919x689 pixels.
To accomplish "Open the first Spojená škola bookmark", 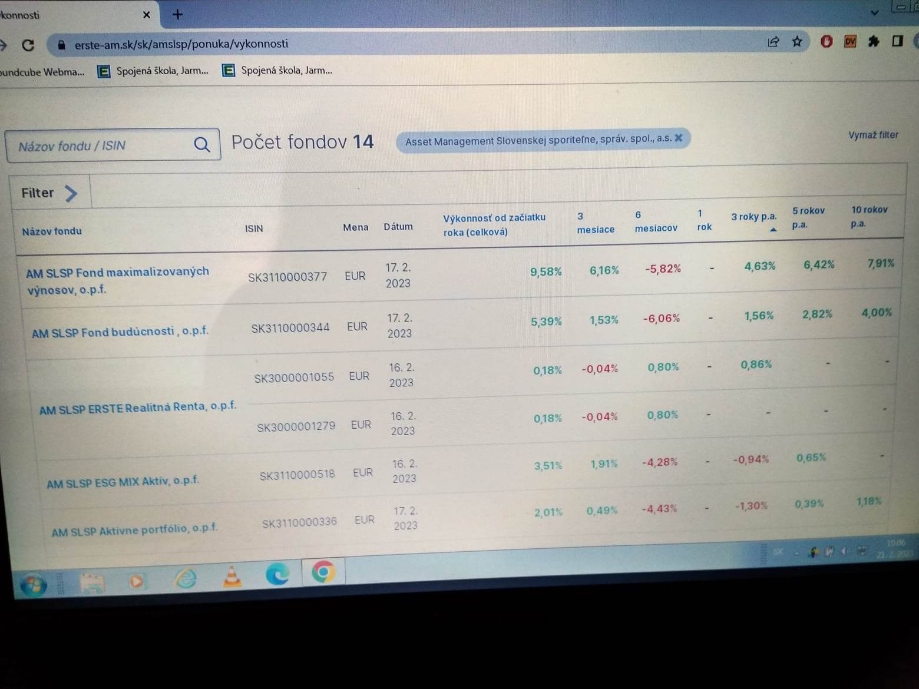I will 153,71.
